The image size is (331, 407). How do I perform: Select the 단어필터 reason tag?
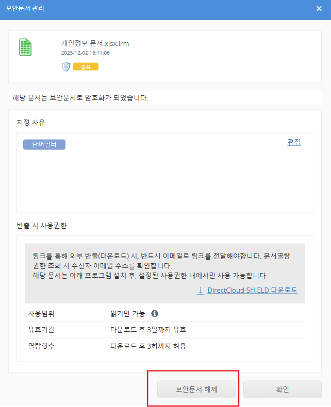click(x=44, y=144)
